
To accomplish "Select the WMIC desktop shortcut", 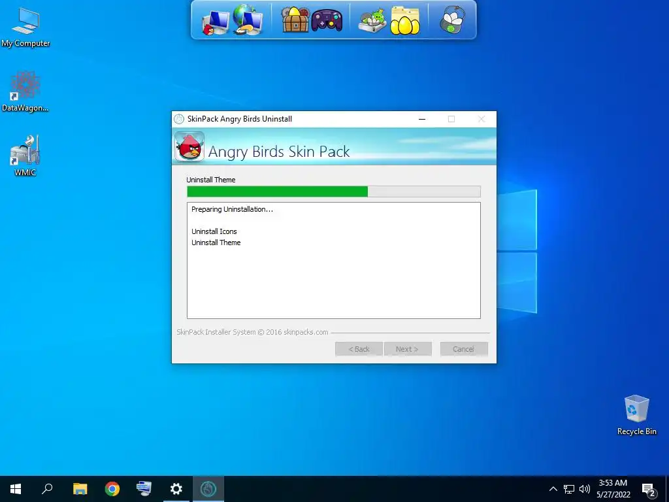I will click(25, 156).
